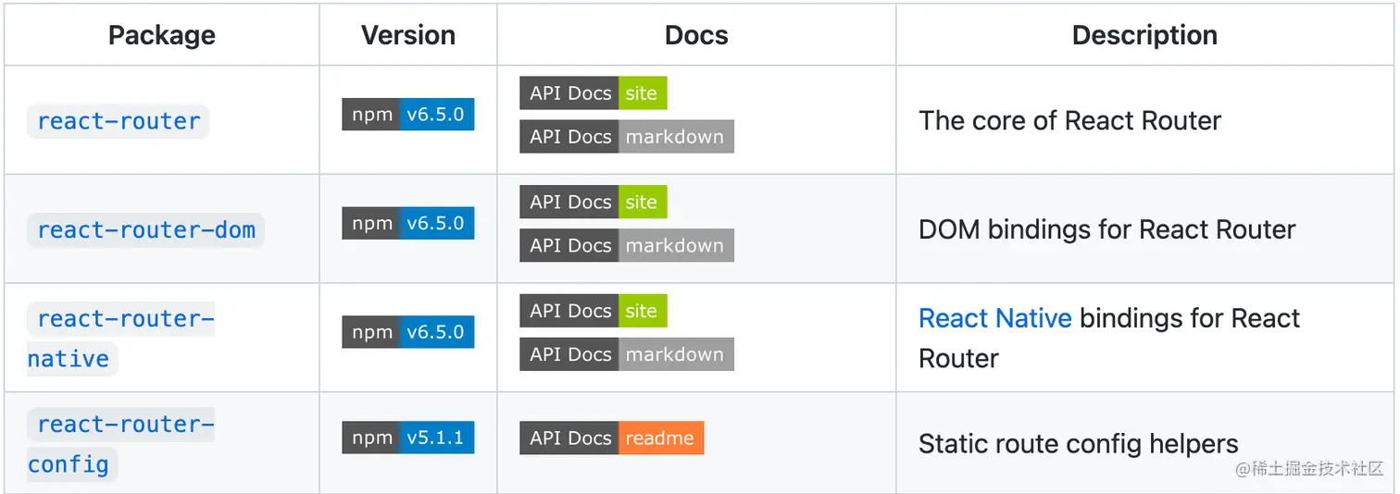
Task: Click the npm v5.1.1 badge for react-router-config
Action: [408, 438]
